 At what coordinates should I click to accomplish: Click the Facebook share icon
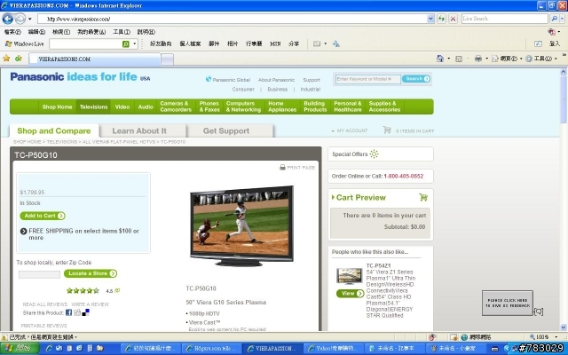pos(68,312)
